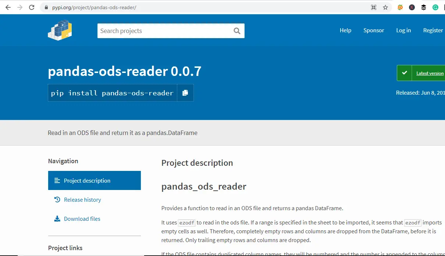Select the sentence 'Provides a function to read in an ODS file'
This screenshot has height=256, width=445.
coord(252,208)
